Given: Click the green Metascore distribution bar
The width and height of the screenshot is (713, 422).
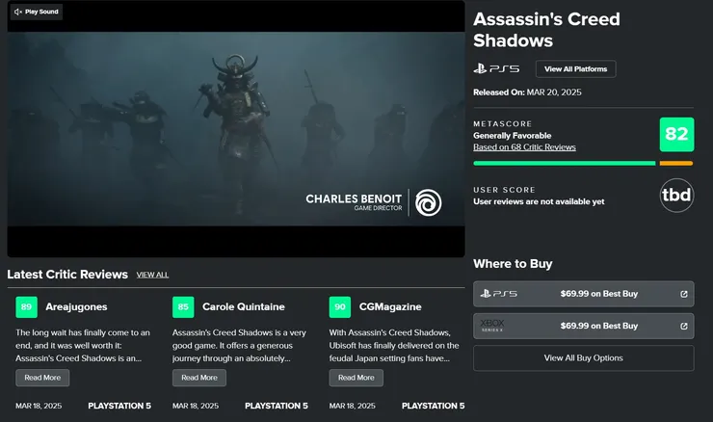Looking at the screenshot, I should click(x=565, y=163).
